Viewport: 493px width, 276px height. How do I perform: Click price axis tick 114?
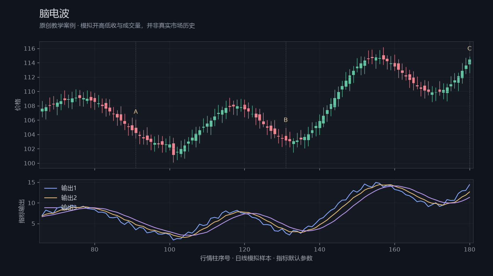coord(30,63)
